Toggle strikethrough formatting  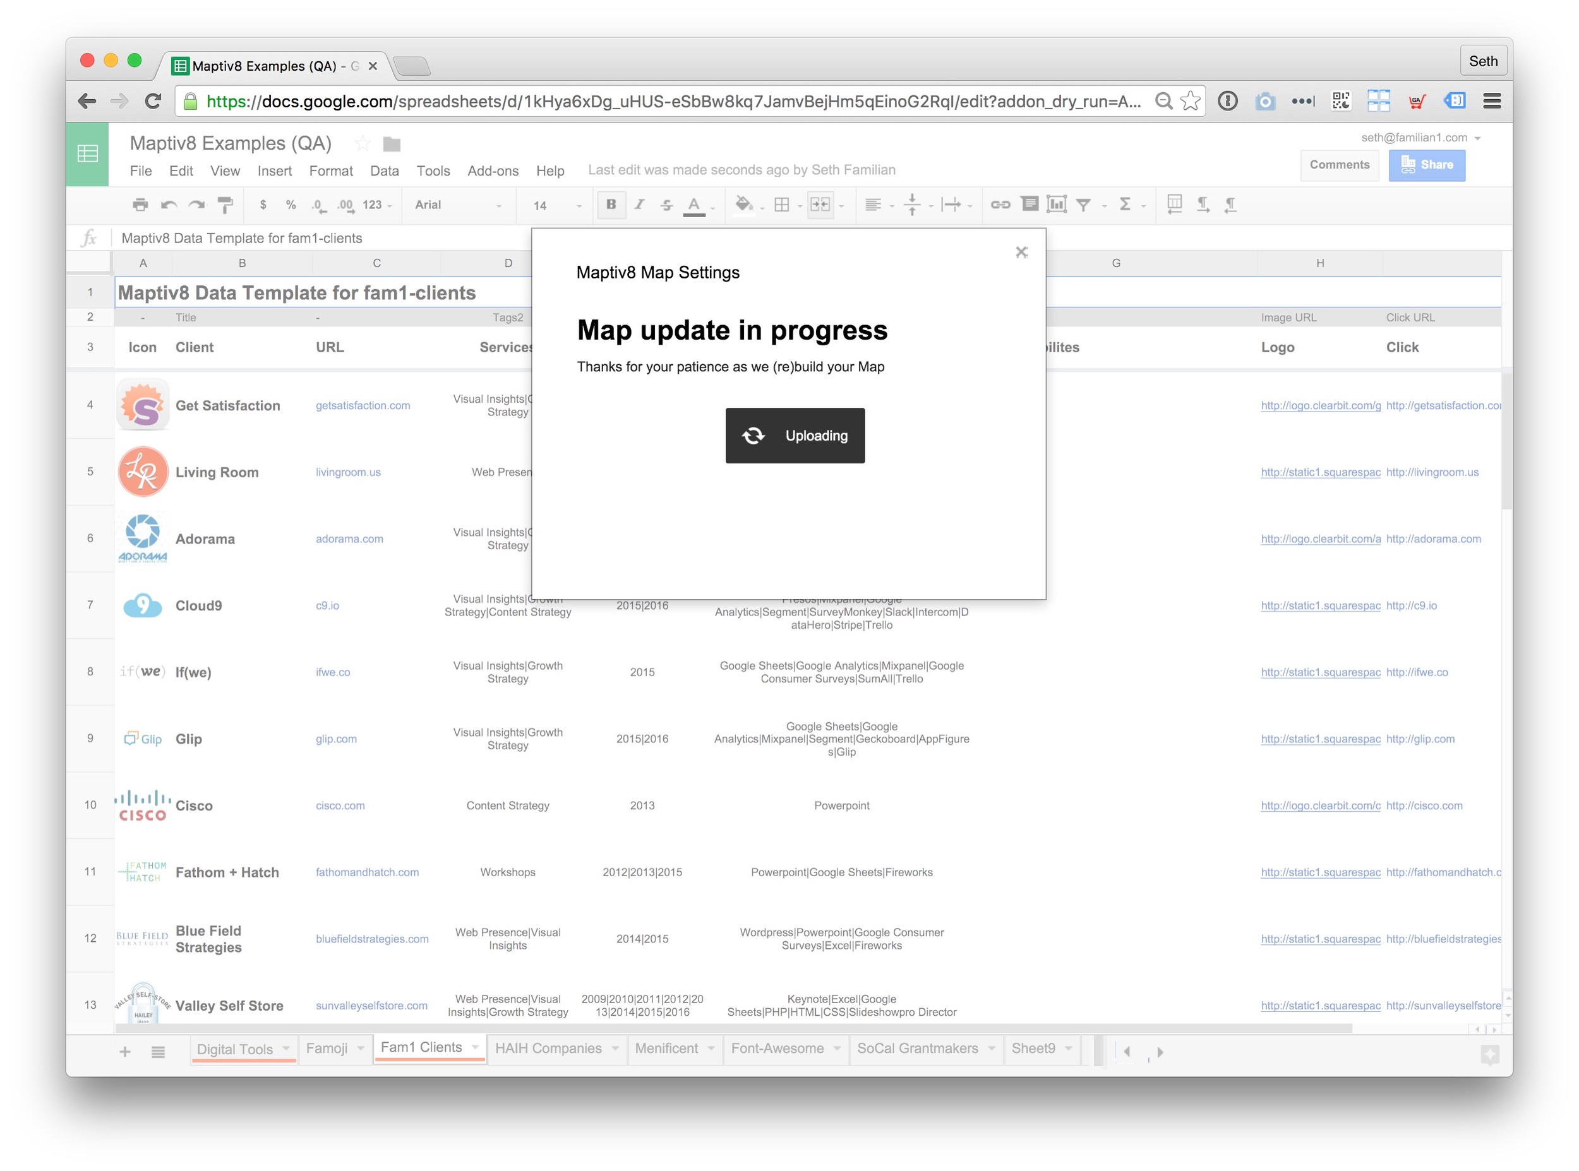(666, 205)
